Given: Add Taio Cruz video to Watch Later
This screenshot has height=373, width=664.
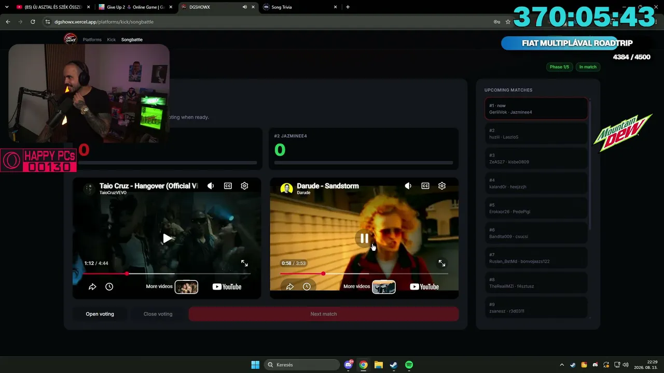Looking at the screenshot, I should point(109,286).
